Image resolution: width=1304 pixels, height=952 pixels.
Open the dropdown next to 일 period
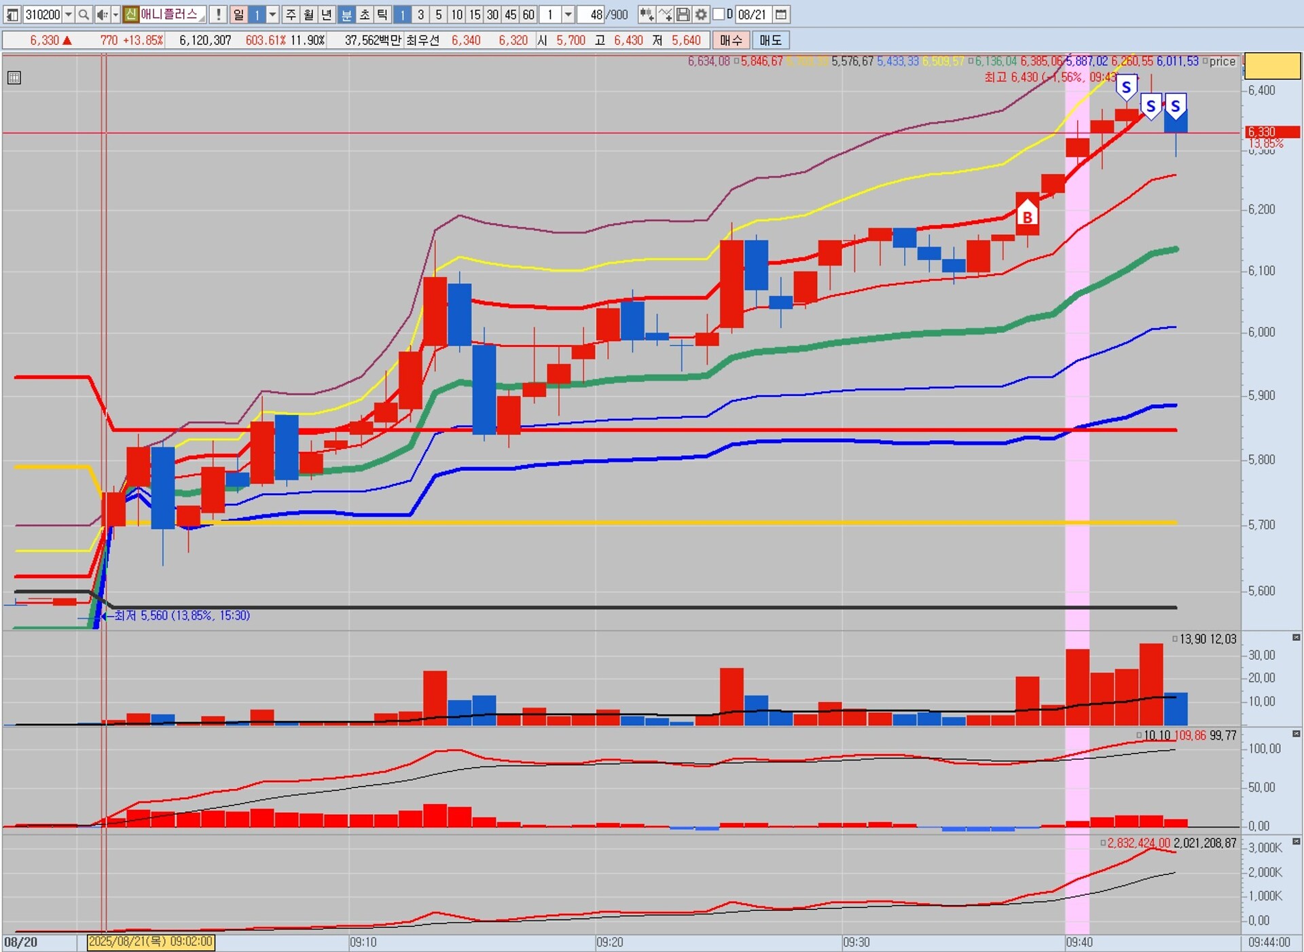point(272,14)
